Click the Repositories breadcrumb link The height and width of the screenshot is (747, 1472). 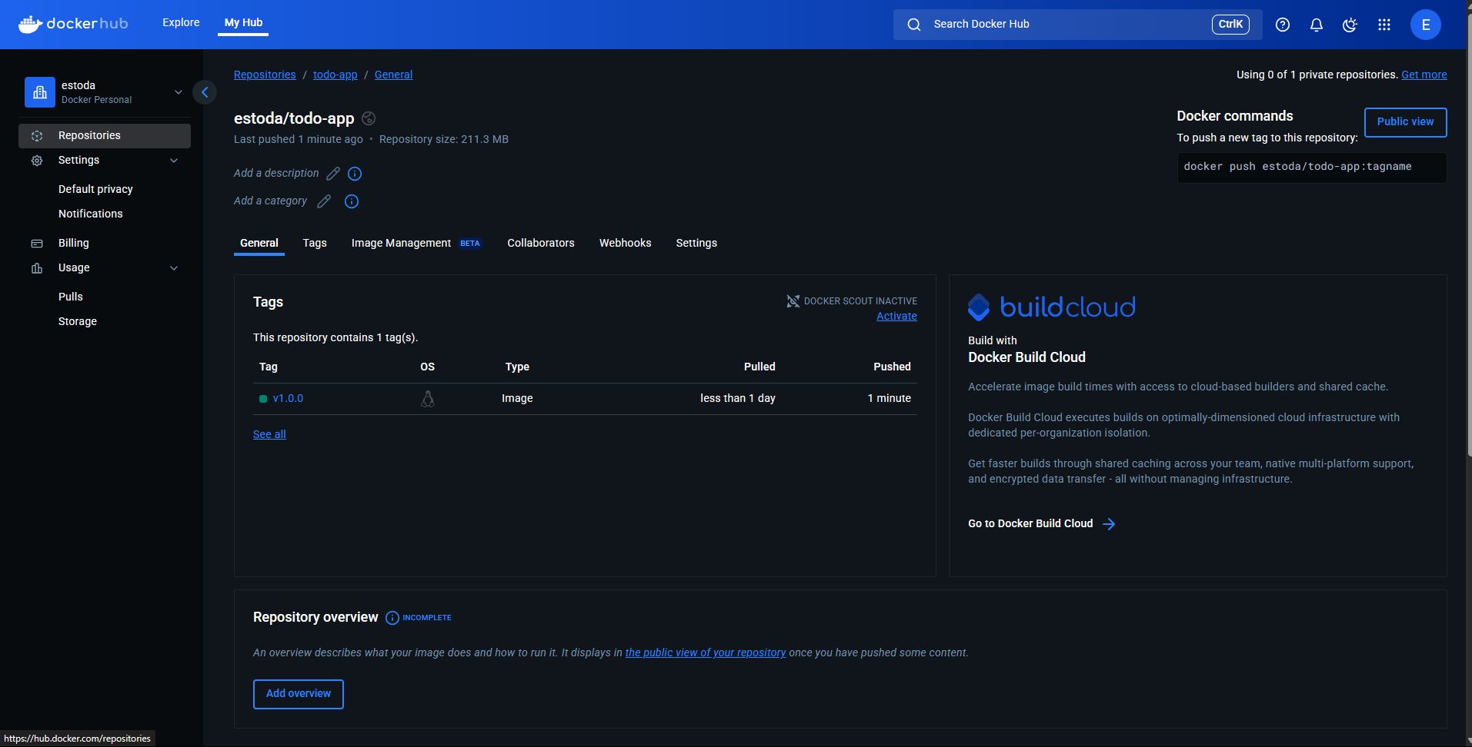pos(265,75)
